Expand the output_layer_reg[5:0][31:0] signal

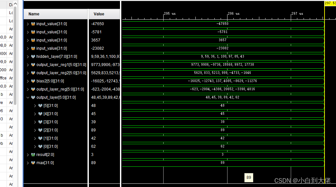[28, 89]
